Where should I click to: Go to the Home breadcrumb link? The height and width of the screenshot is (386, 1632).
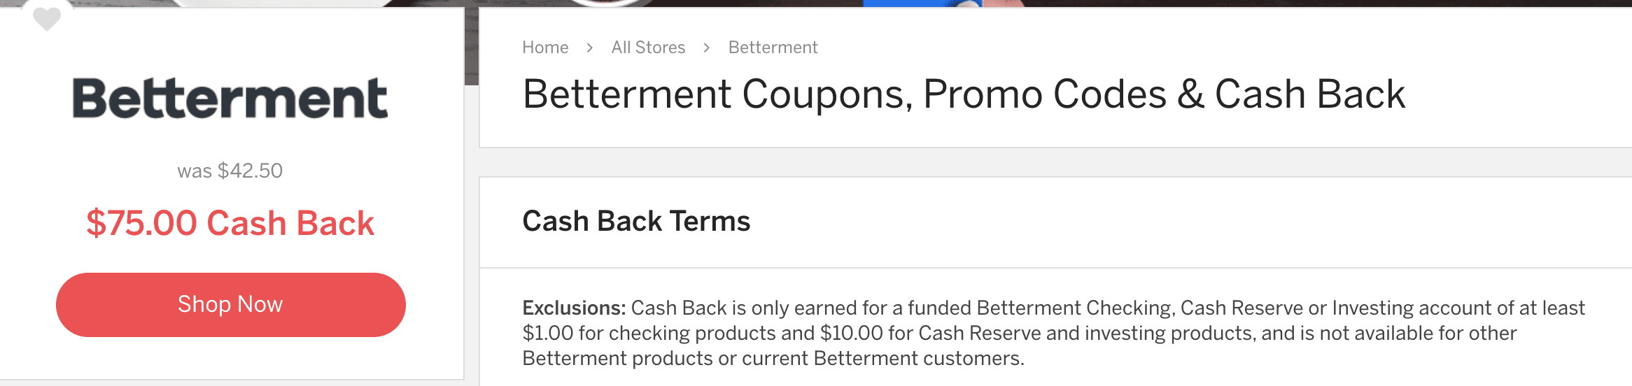(x=545, y=48)
